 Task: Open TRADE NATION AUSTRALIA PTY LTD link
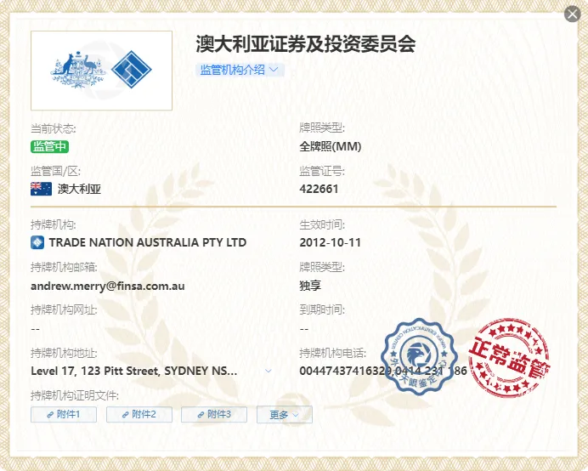147,242
